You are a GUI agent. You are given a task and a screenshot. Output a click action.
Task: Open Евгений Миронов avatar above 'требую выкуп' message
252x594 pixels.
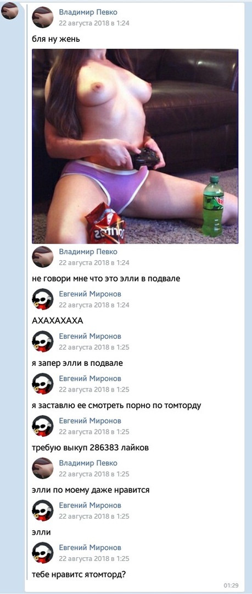pyautogui.click(x=43, y=426)
